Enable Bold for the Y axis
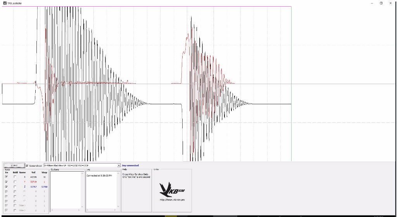The image size is (397, 217). [x=15, y=182]
